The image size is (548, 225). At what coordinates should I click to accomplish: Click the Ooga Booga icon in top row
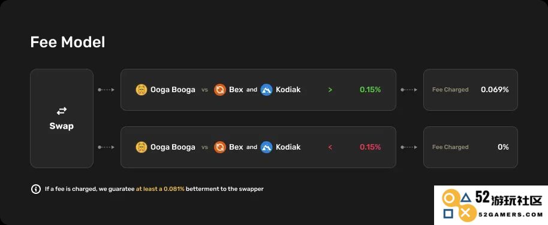click(141, 90)
